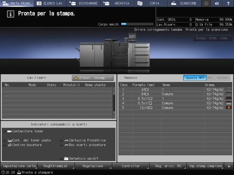Viewport: 234px width, 175px height.
Task: Open the RICHIAMARE tab
Action: [x=84, y=3]
